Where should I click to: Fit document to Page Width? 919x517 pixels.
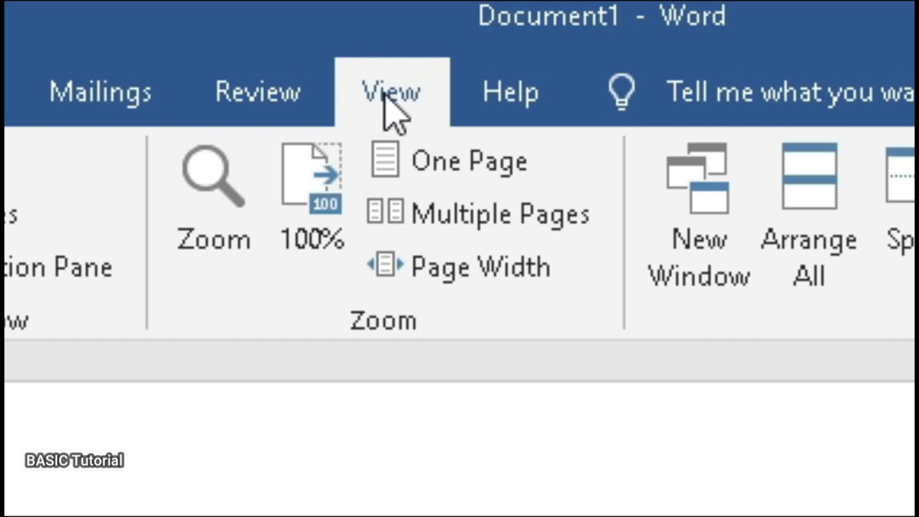(459, 266)
